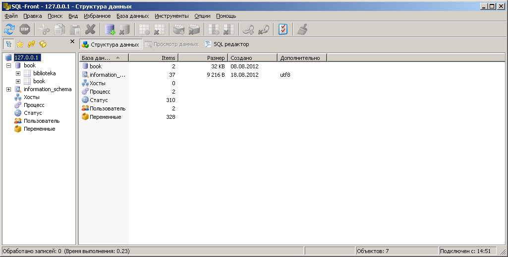The width and height of the screenshot is (508, 257).
Task: Click the Delete field icon
Action: coord(229,29)
